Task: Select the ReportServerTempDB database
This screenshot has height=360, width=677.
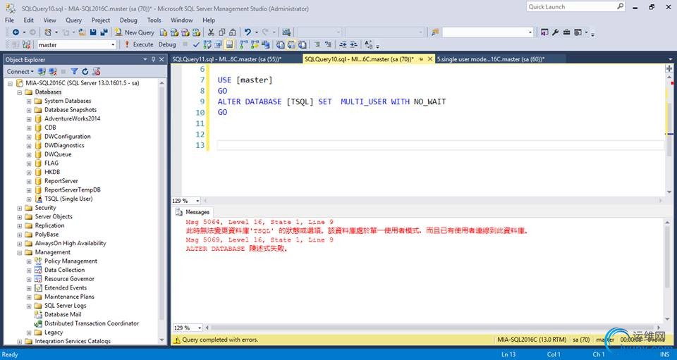Action: click(x=73, y=190)
